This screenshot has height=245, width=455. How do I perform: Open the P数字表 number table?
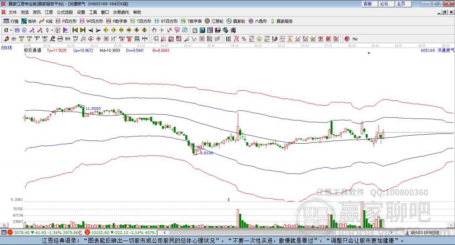[117, 21]
